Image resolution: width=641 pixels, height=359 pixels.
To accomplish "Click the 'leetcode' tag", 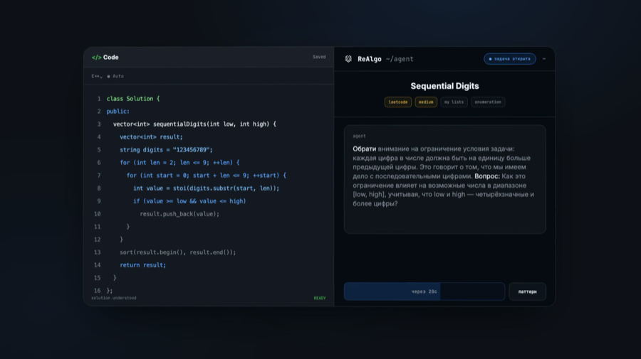I will click(397, 102).
